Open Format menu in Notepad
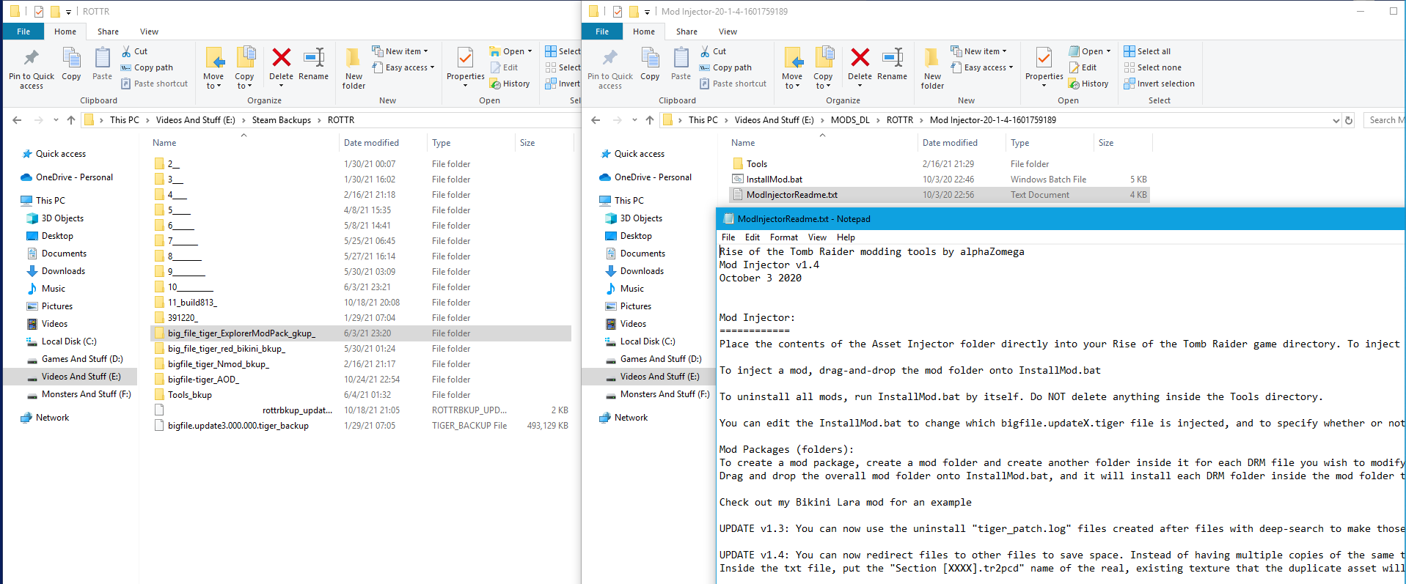The image size is (1406, 584). pyautogui.click(x=783, y=237)
